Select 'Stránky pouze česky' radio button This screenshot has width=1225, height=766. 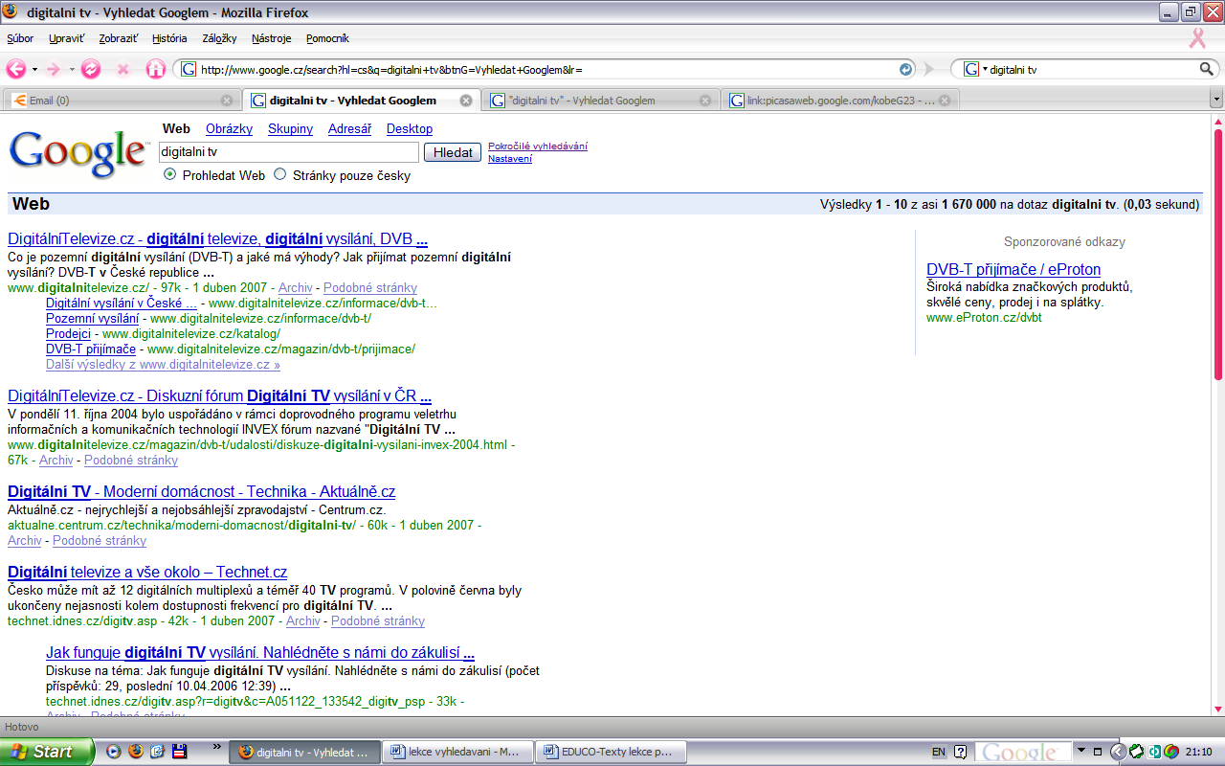tap(280, 174)
